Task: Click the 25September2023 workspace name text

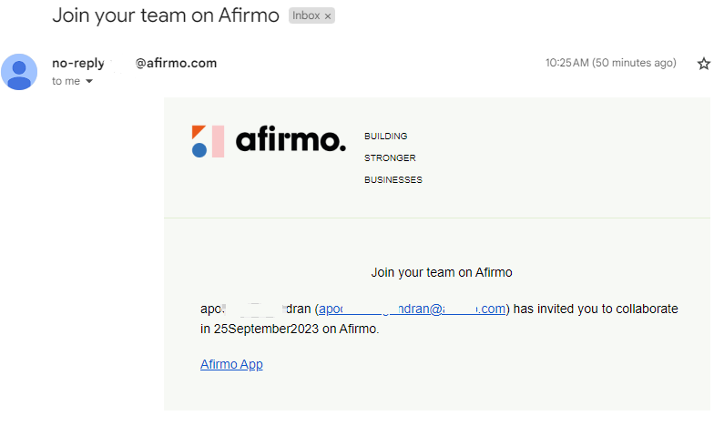Action: click(266, 329)
